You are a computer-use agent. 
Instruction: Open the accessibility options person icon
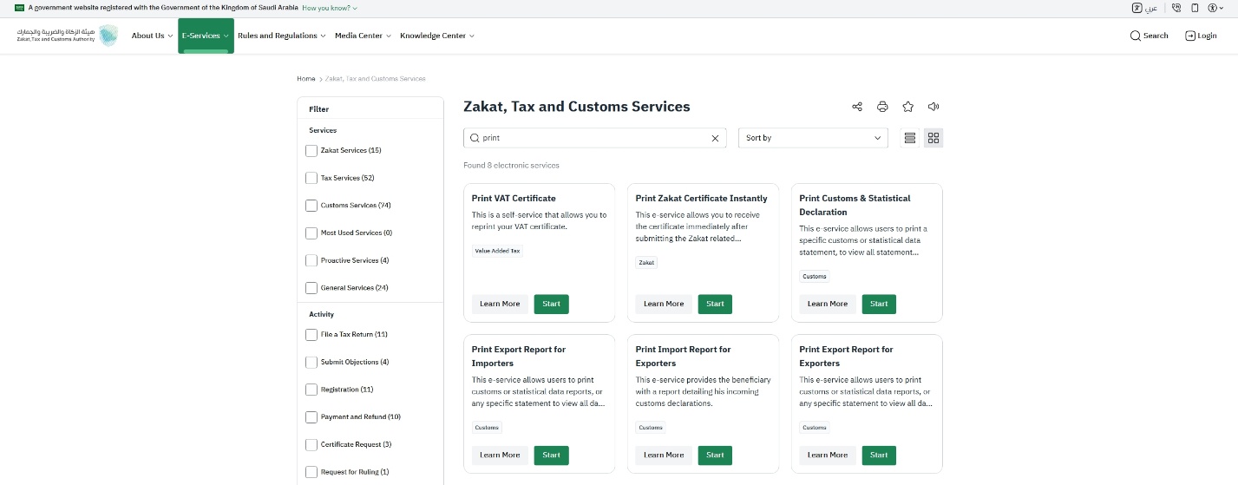tap(1212, 8)
